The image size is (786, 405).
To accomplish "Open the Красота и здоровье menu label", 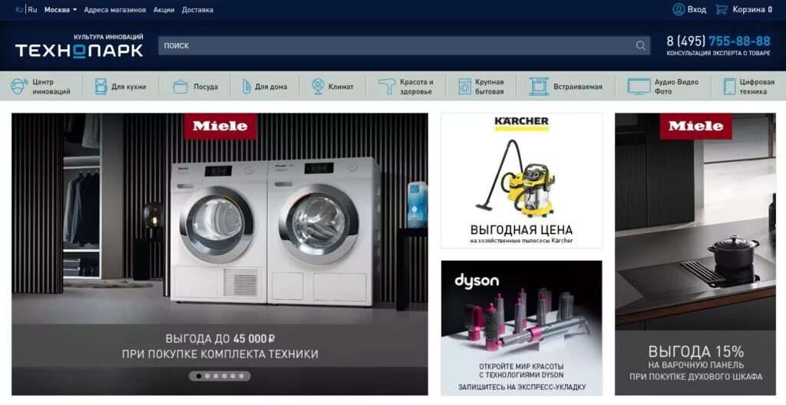I will pos(417,87).
